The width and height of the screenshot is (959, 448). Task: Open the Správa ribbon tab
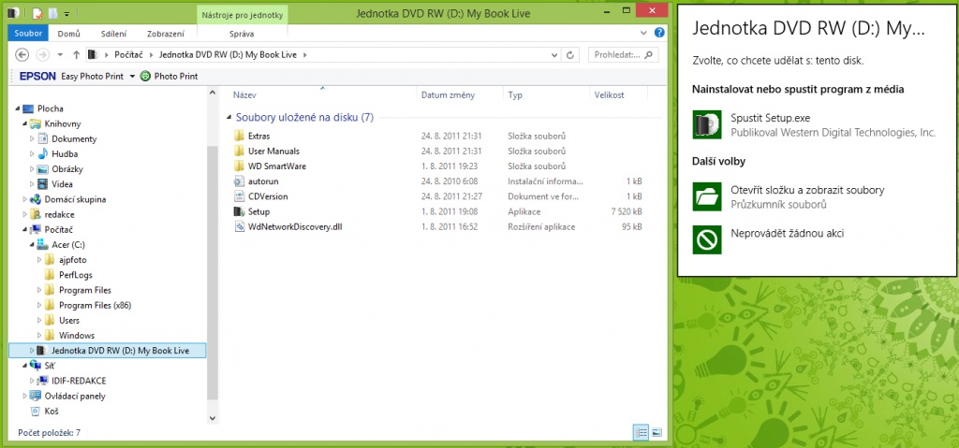242,34
